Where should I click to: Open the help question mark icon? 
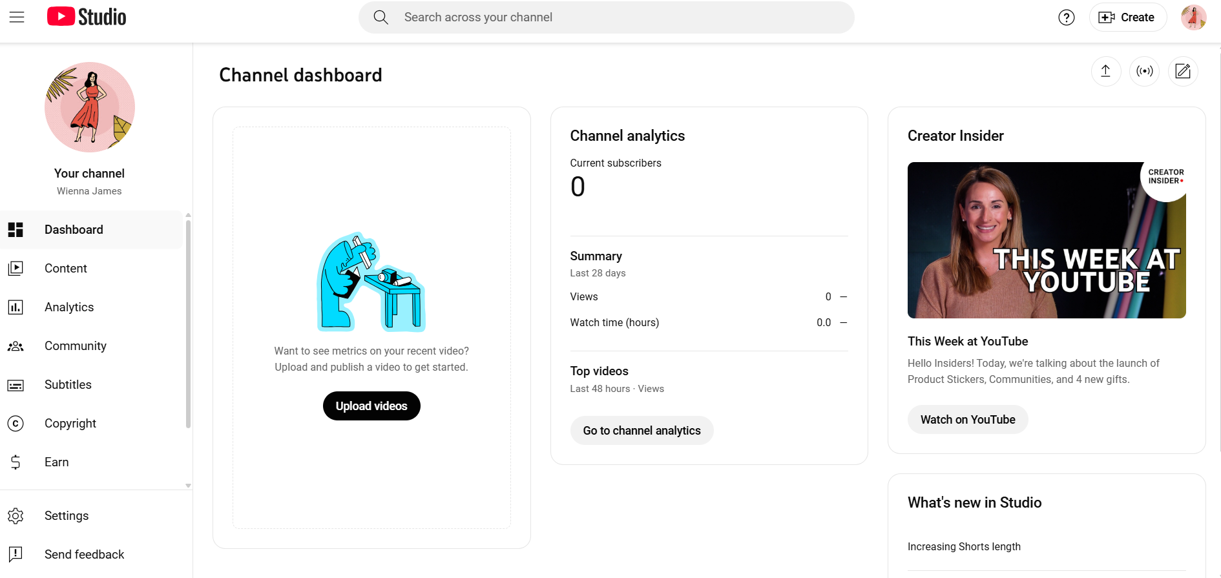[x=1067, y=17]
